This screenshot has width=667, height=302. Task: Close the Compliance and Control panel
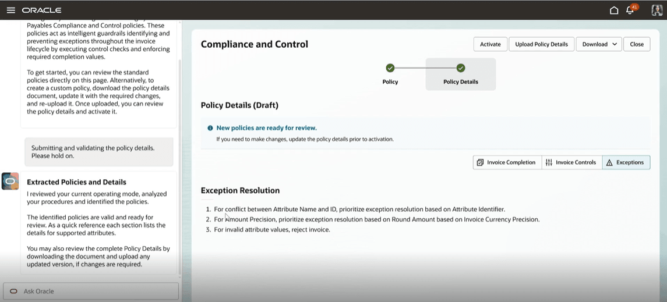point(637,44)
